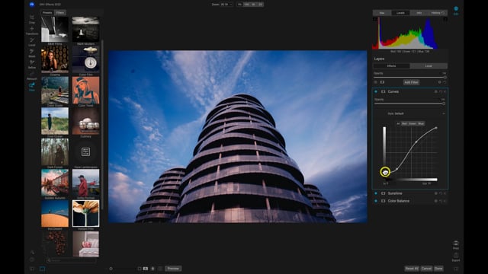The height and width of the screenshot is (274, 488).
Task: Click the Fit zoom button
Action: (239, 5)
